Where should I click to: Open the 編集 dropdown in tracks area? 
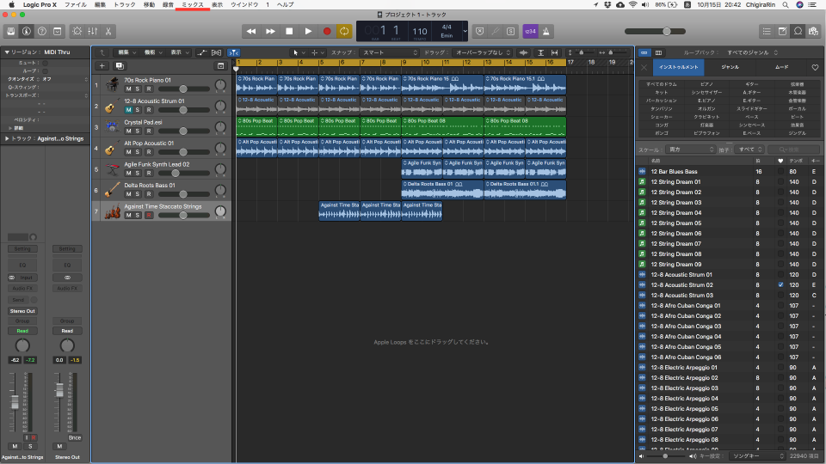click(126, 52)
